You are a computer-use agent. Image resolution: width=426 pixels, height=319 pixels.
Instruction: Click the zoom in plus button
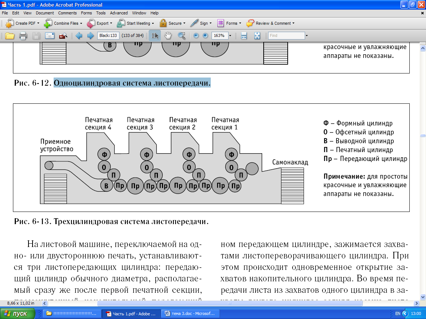click(x=205, y=35)
